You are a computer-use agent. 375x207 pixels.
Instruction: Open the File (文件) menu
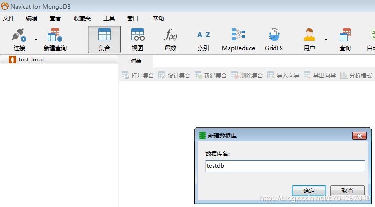click(9, 18)
